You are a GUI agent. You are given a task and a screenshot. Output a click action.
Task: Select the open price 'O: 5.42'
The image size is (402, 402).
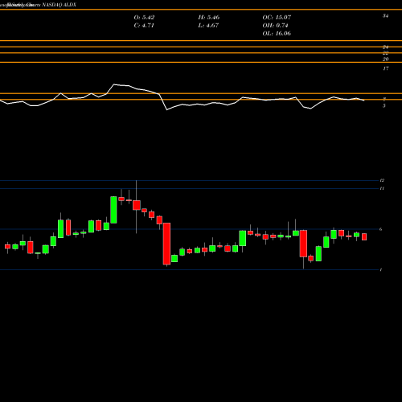coord(144,17)
